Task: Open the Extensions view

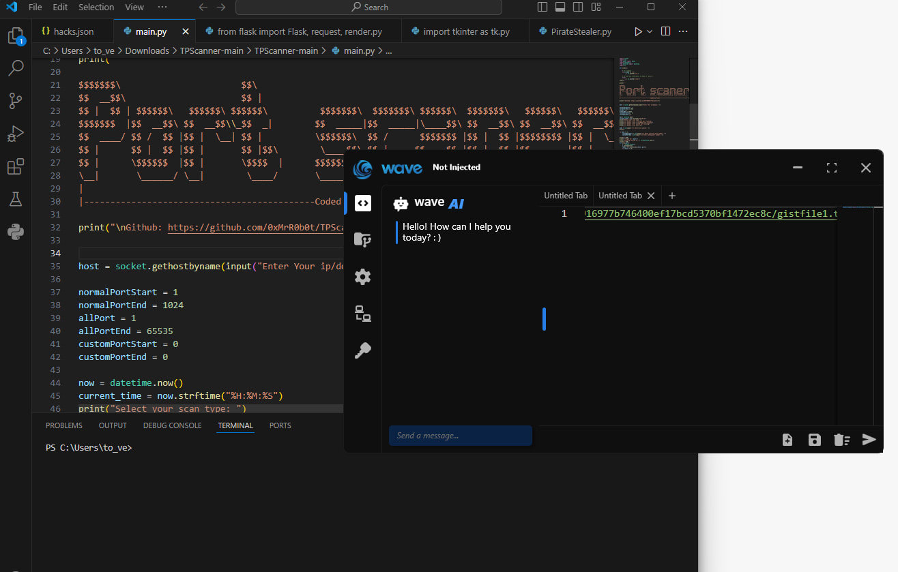Action: (x=15, y=166)
